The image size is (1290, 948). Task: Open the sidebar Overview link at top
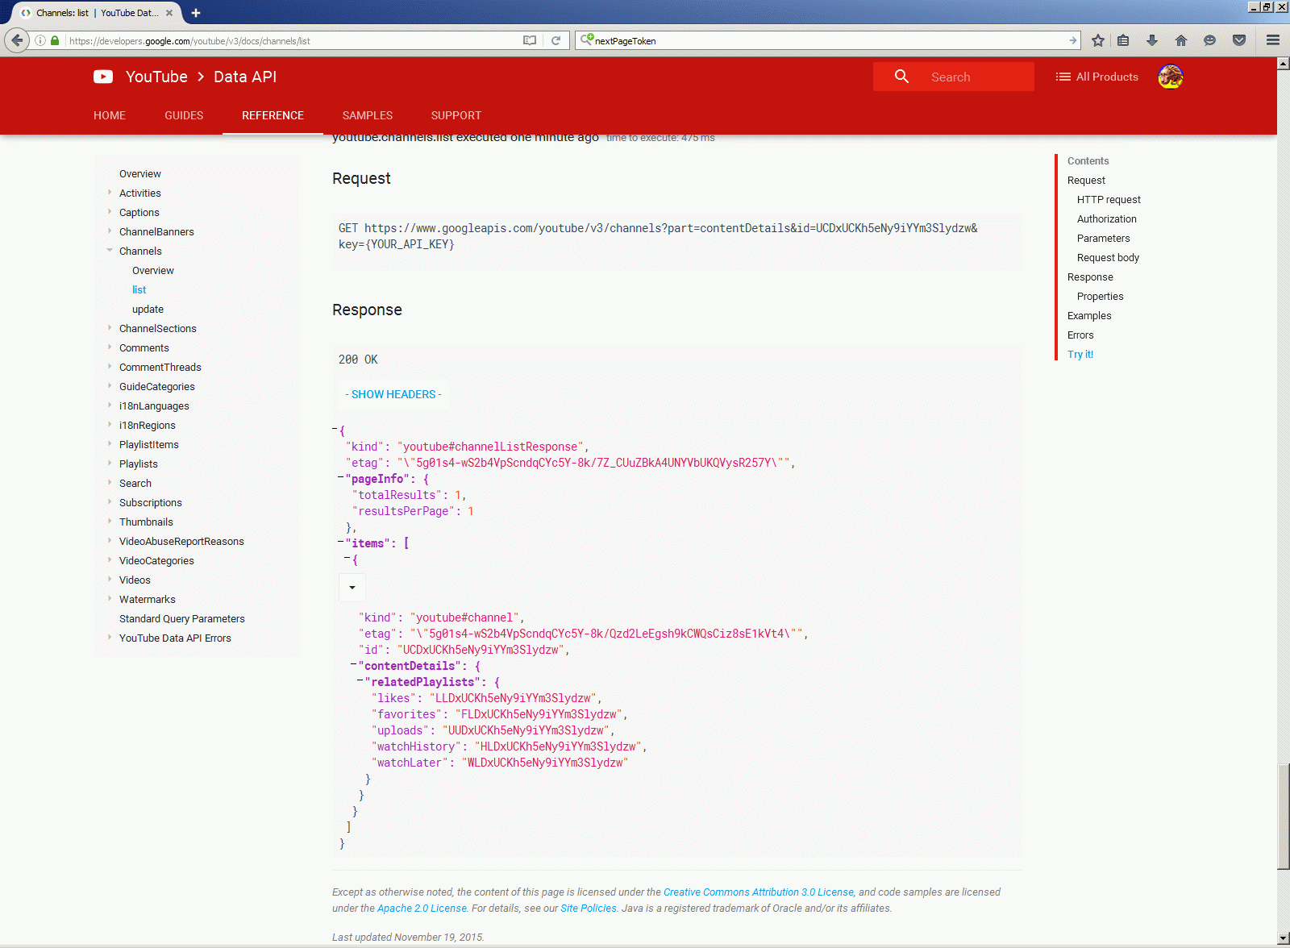(140, 174)
